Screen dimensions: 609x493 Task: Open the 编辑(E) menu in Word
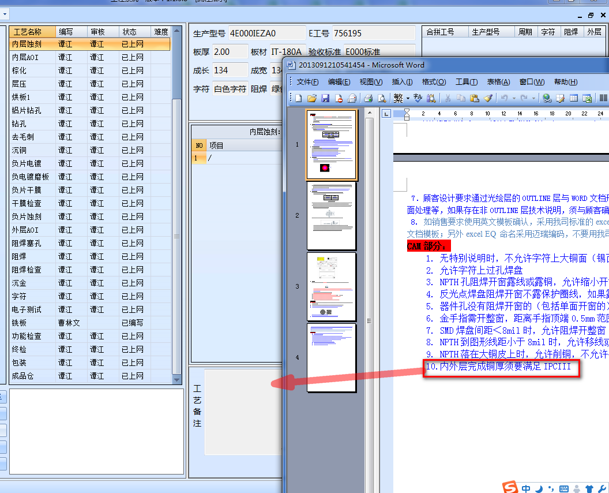point(339,82)
